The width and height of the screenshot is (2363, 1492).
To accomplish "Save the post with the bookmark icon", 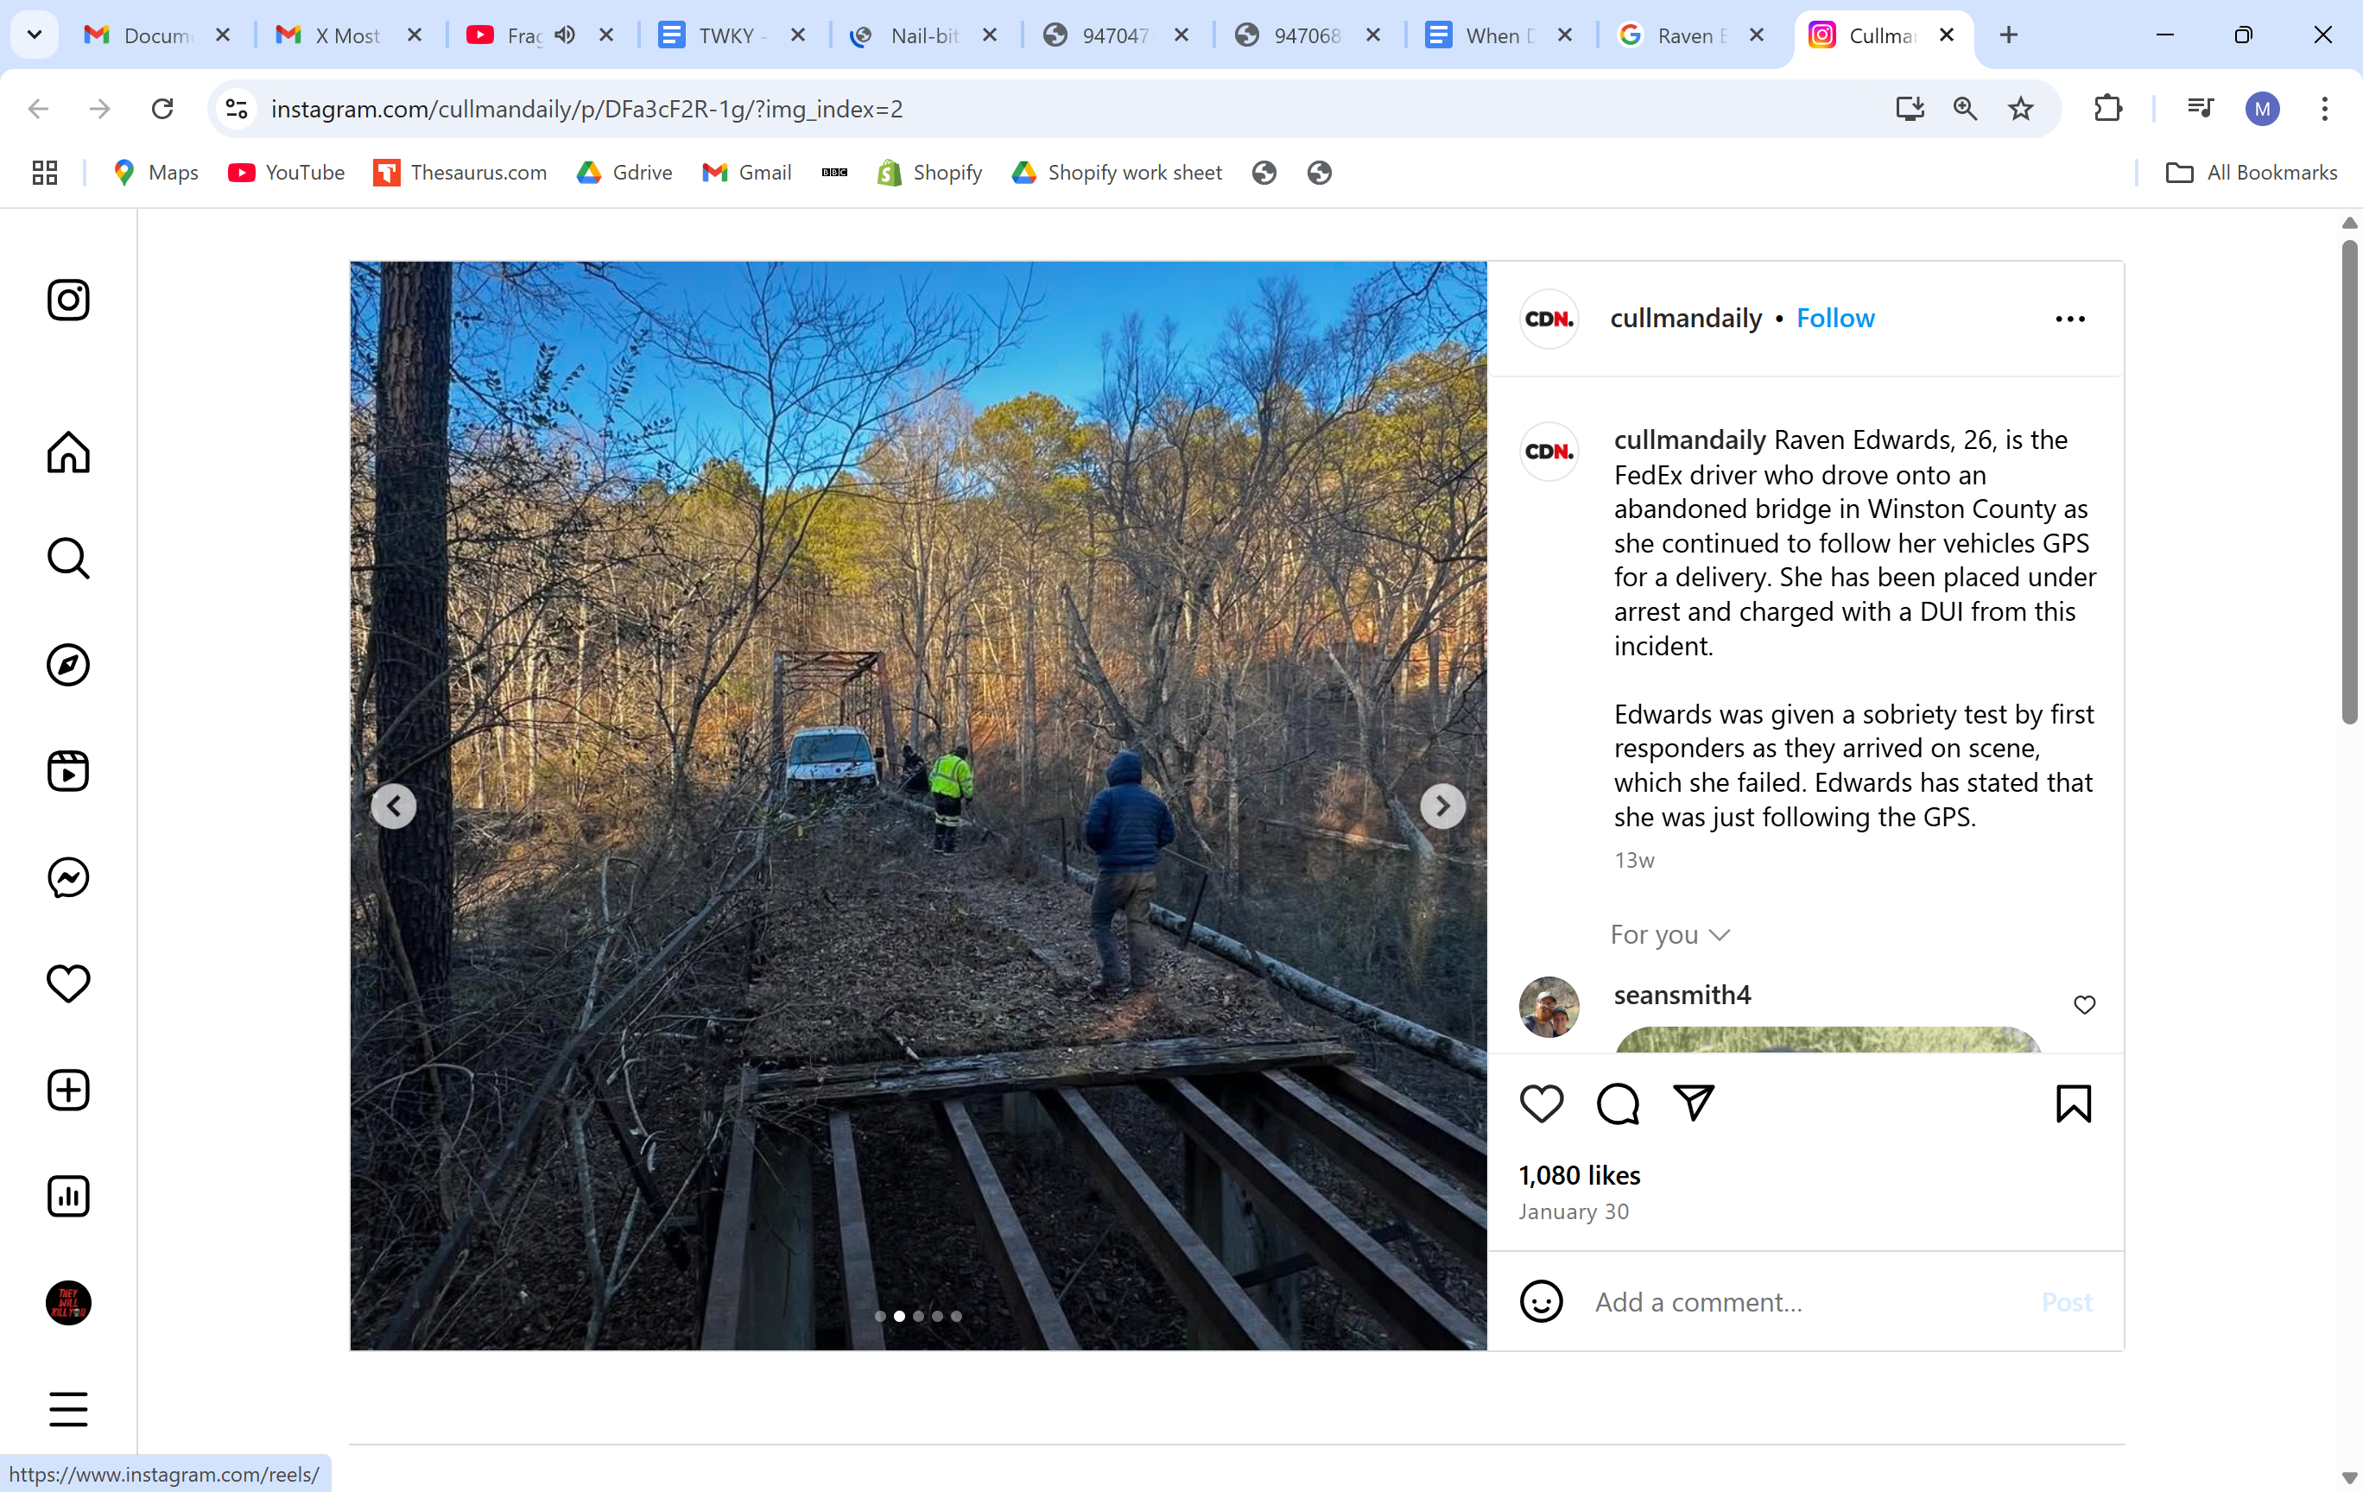I will pos(2074,1103).
